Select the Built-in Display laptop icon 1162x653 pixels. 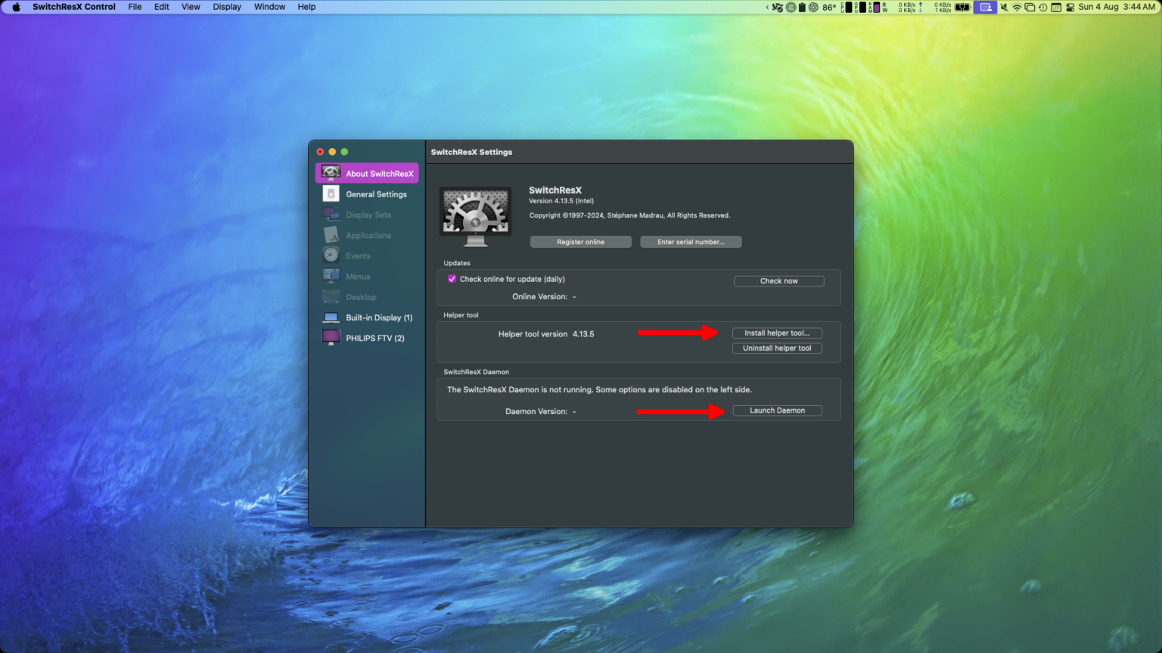pos(331,317)
